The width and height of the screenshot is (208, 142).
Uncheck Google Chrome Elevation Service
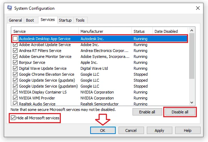tap(15, 74)
